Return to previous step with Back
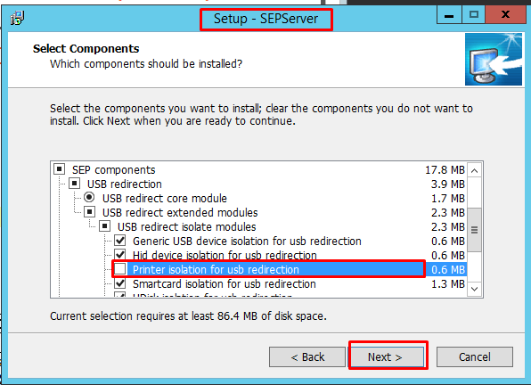The height and width of the screenshot is (385, 531). tap(307, 356)
